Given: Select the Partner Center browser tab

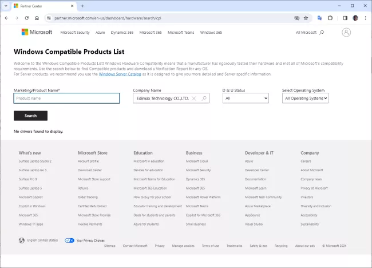Looking at the screenshot, I should tap(40, 6).
